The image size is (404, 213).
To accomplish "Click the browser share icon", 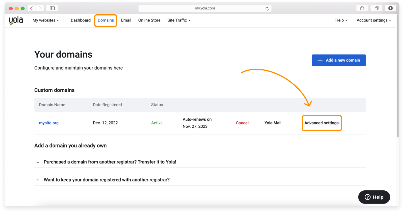I will coord(362,8).
